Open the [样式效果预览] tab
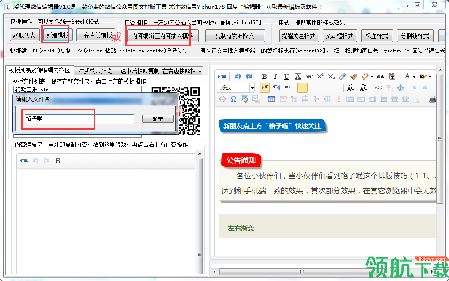This screenshot has height=281, width=449. point(139,71)
